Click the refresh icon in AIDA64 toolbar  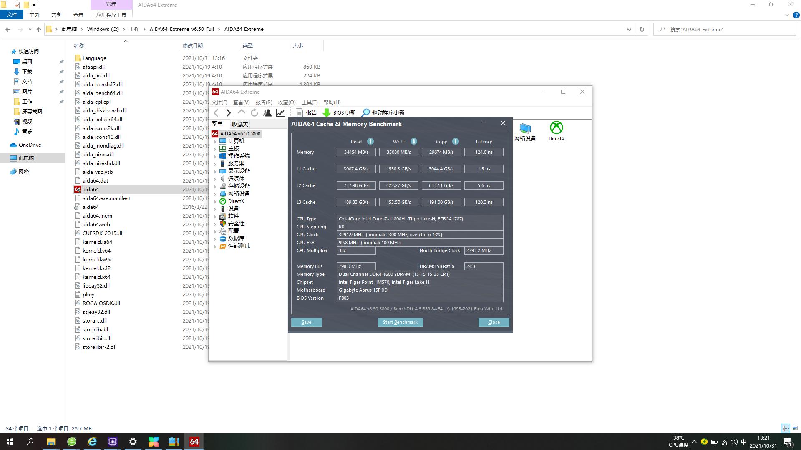point(254,112)
